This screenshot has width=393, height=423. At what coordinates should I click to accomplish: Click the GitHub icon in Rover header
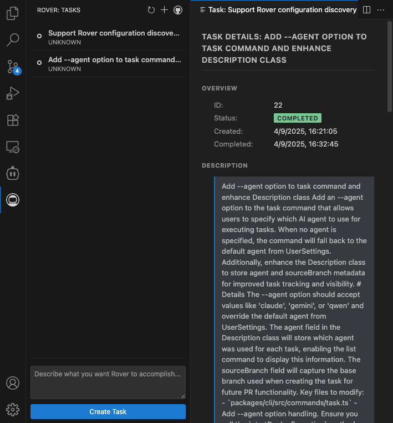[x=177, y=10]
